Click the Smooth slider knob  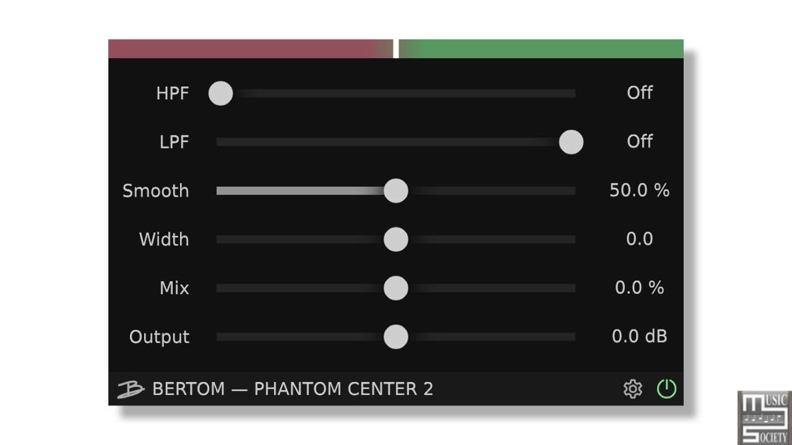(396, 191)
